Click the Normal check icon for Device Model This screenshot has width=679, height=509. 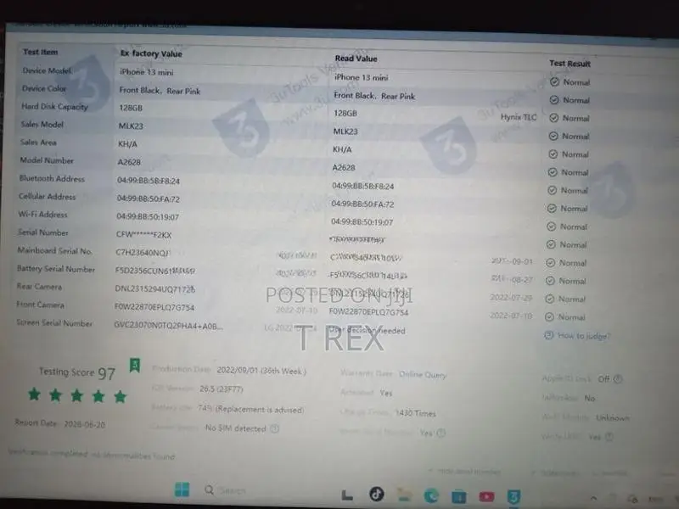(554, 81)
